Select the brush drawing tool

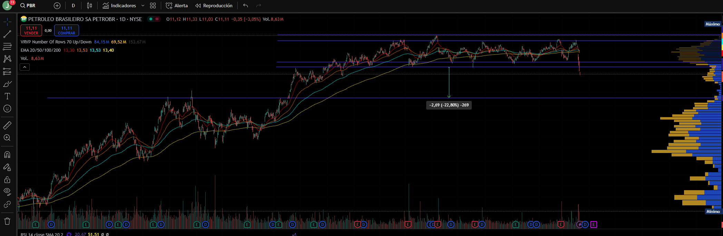(7, 84)
